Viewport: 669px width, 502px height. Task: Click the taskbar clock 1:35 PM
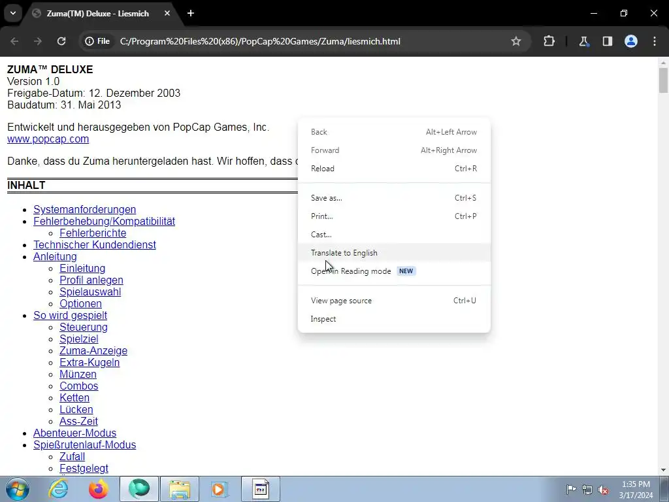[x=636, y=484]
